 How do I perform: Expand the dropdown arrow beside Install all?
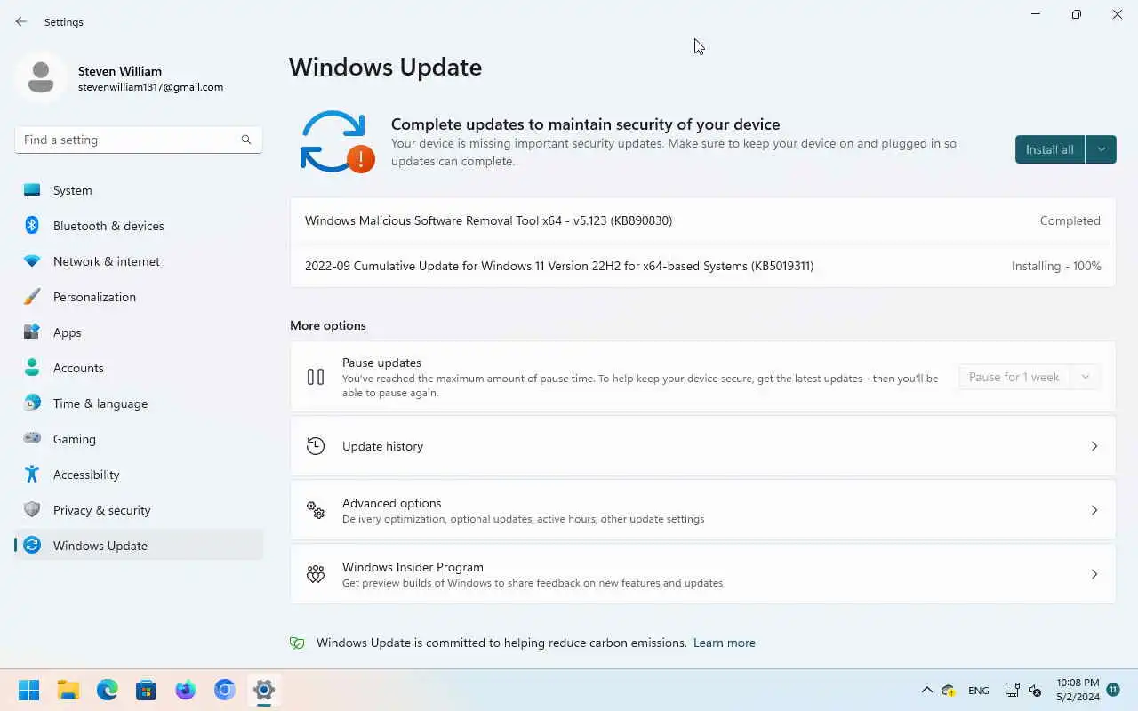pyautogui.click(x=1102, y=149)
